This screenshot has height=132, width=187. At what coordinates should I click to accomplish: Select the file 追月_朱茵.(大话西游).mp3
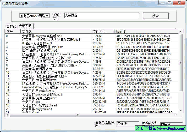92,51
